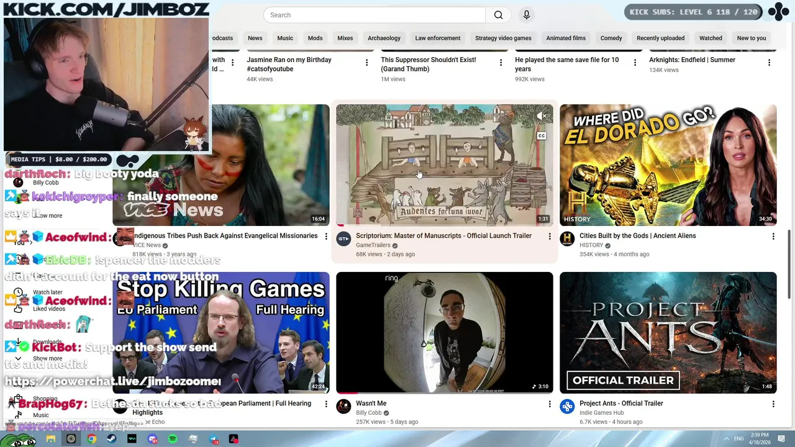Toggle closed captions on Scriptorium preview

click(x=542, y=136)
